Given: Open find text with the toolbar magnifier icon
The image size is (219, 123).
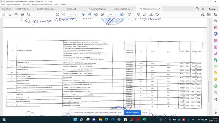Looking at the screenshot, I should (x=29, y=14).
